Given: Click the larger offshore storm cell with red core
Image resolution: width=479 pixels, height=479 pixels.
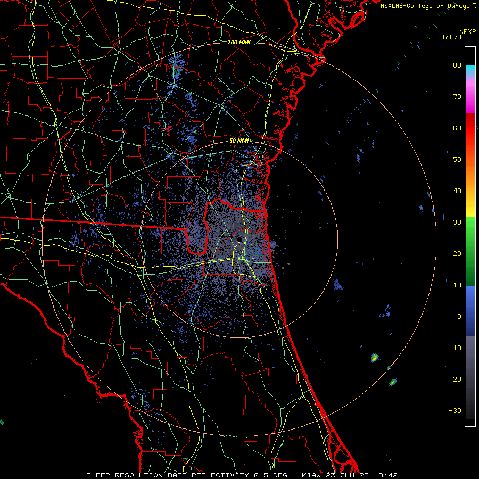Looking at the screenshot, I should [x=375, y=358].
